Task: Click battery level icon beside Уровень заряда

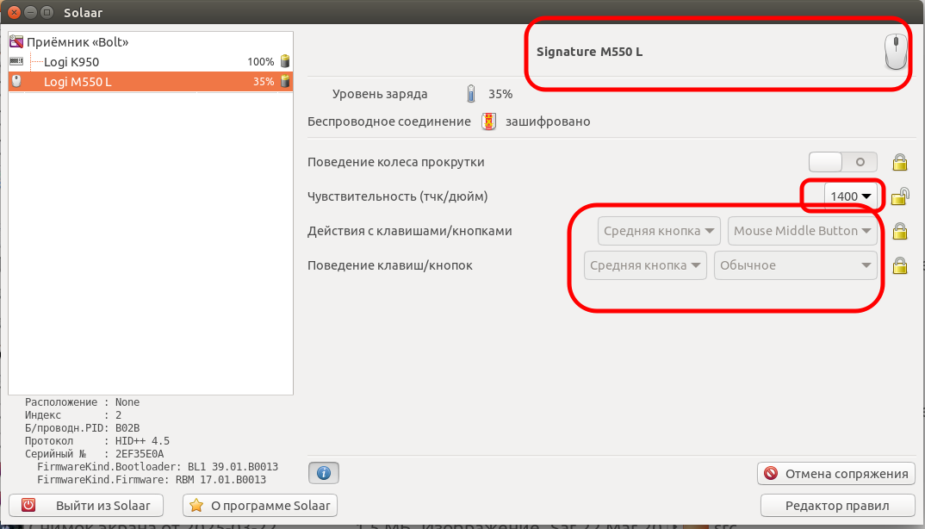Action: pyautogui.click(x=471, y=93)
